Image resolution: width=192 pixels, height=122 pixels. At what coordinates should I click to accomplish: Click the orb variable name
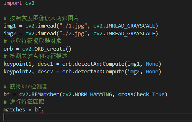pos(8,49)
